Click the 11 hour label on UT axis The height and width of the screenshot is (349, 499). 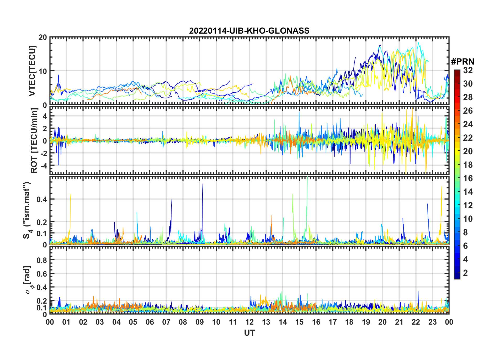[233, 322]
